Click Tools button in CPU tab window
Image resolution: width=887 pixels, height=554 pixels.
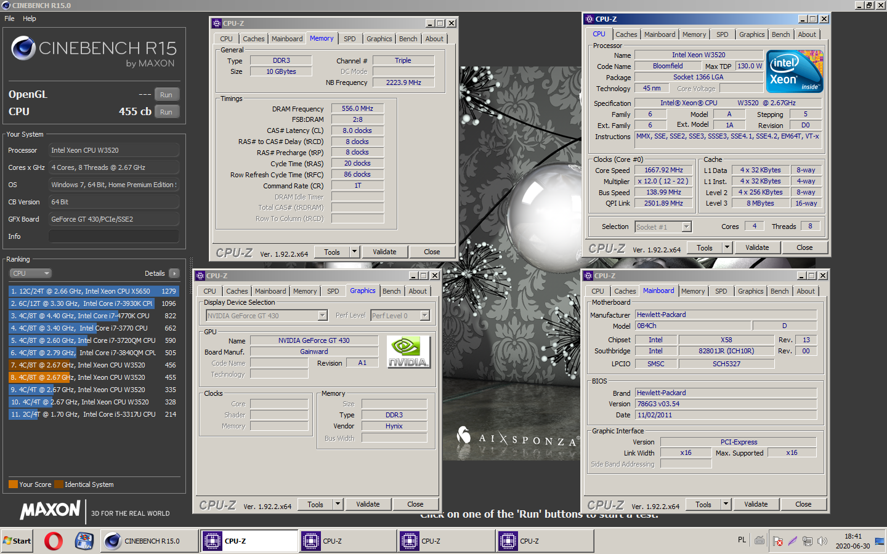pyautogui.click(x=705, y=247)
